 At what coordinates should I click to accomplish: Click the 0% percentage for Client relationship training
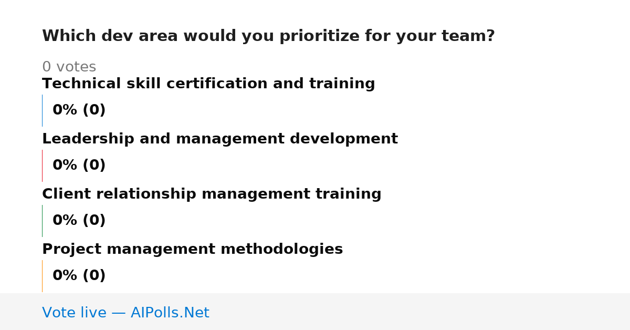coord(65,221)
